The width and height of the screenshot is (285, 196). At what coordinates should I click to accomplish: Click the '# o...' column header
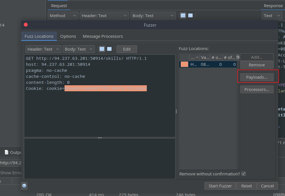[x=216, y=58]
